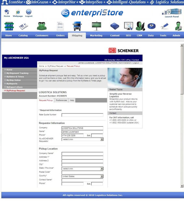Open MyExport eDocs in sidebar
The height and width of the screenshot is (202, 184).
(14, 87)
